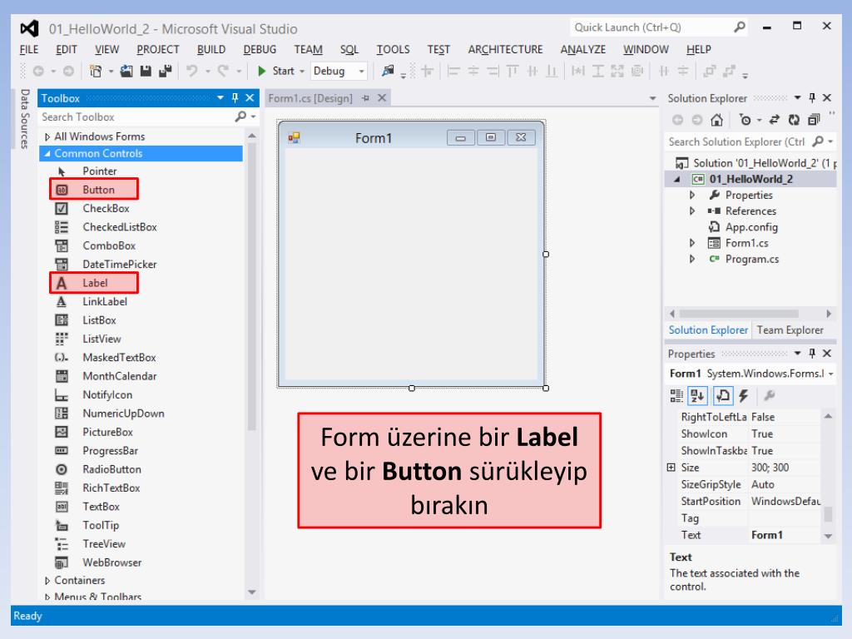Collapse Common Controls group

(x=47, y=154)
